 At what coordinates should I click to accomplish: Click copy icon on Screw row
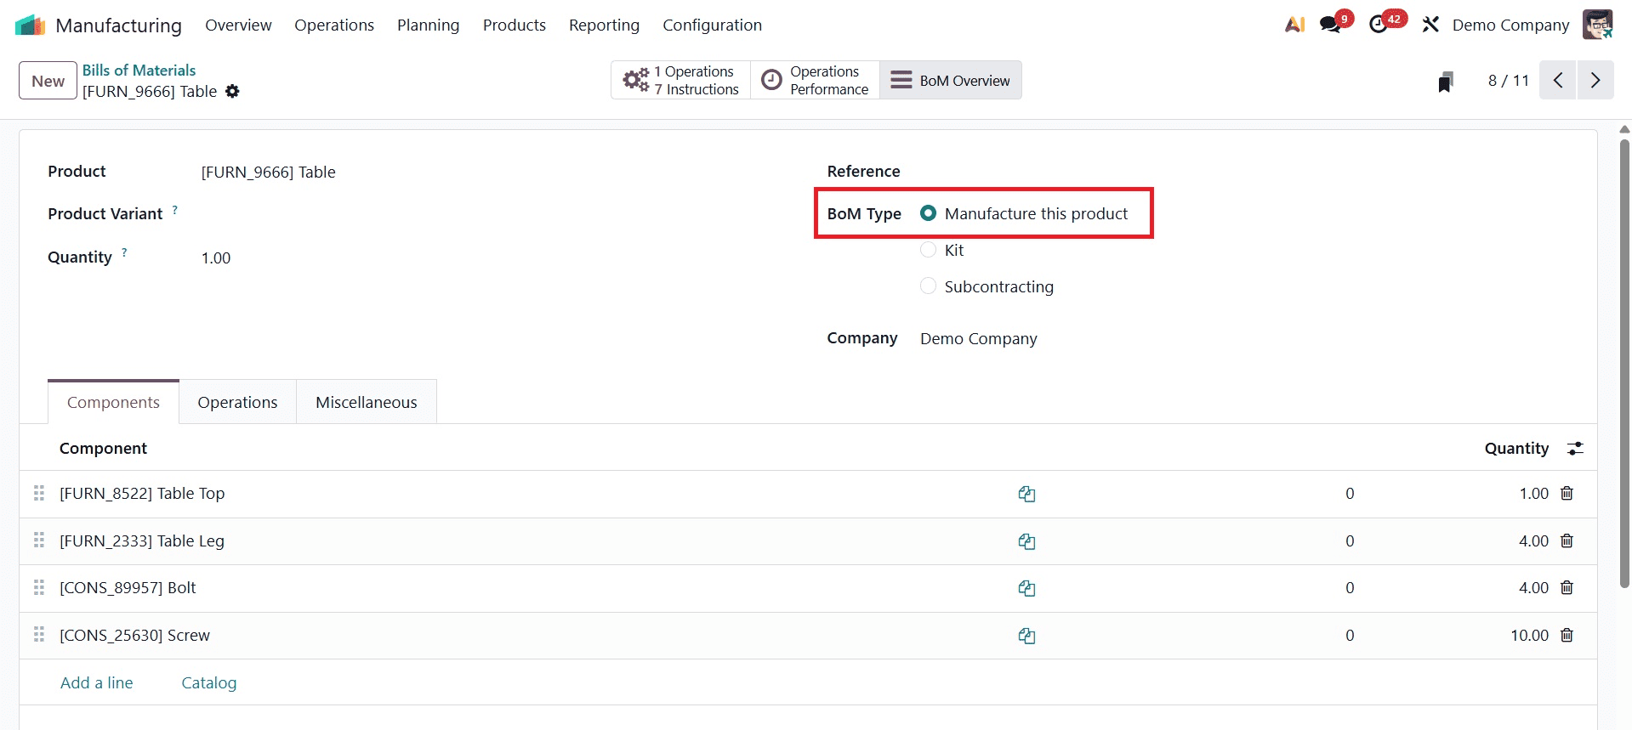(1026, 636)
